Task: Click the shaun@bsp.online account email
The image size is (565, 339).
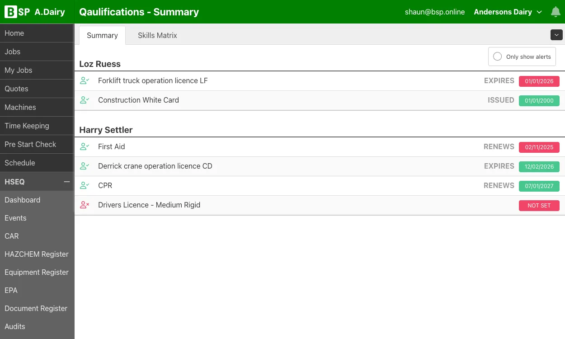Action: coord(435,12)
